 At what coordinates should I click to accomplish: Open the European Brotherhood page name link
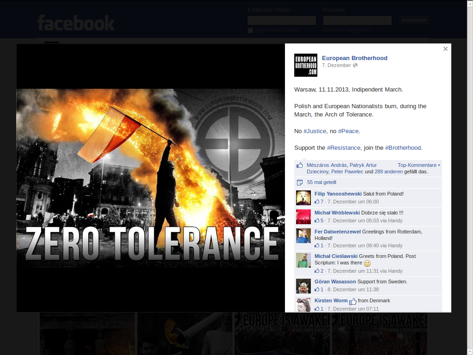pos(354,58)
